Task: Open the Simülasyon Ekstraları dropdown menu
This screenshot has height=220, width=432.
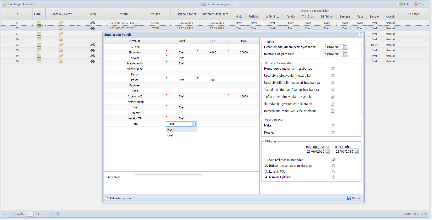Action: (x=20, y=4)
